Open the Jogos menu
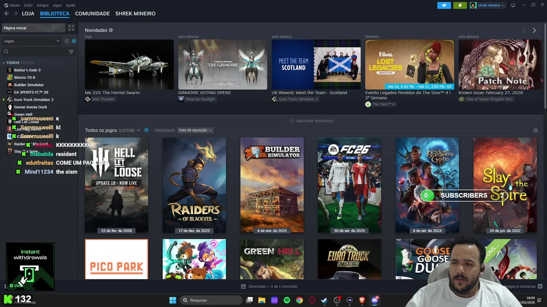 (57, 5)
